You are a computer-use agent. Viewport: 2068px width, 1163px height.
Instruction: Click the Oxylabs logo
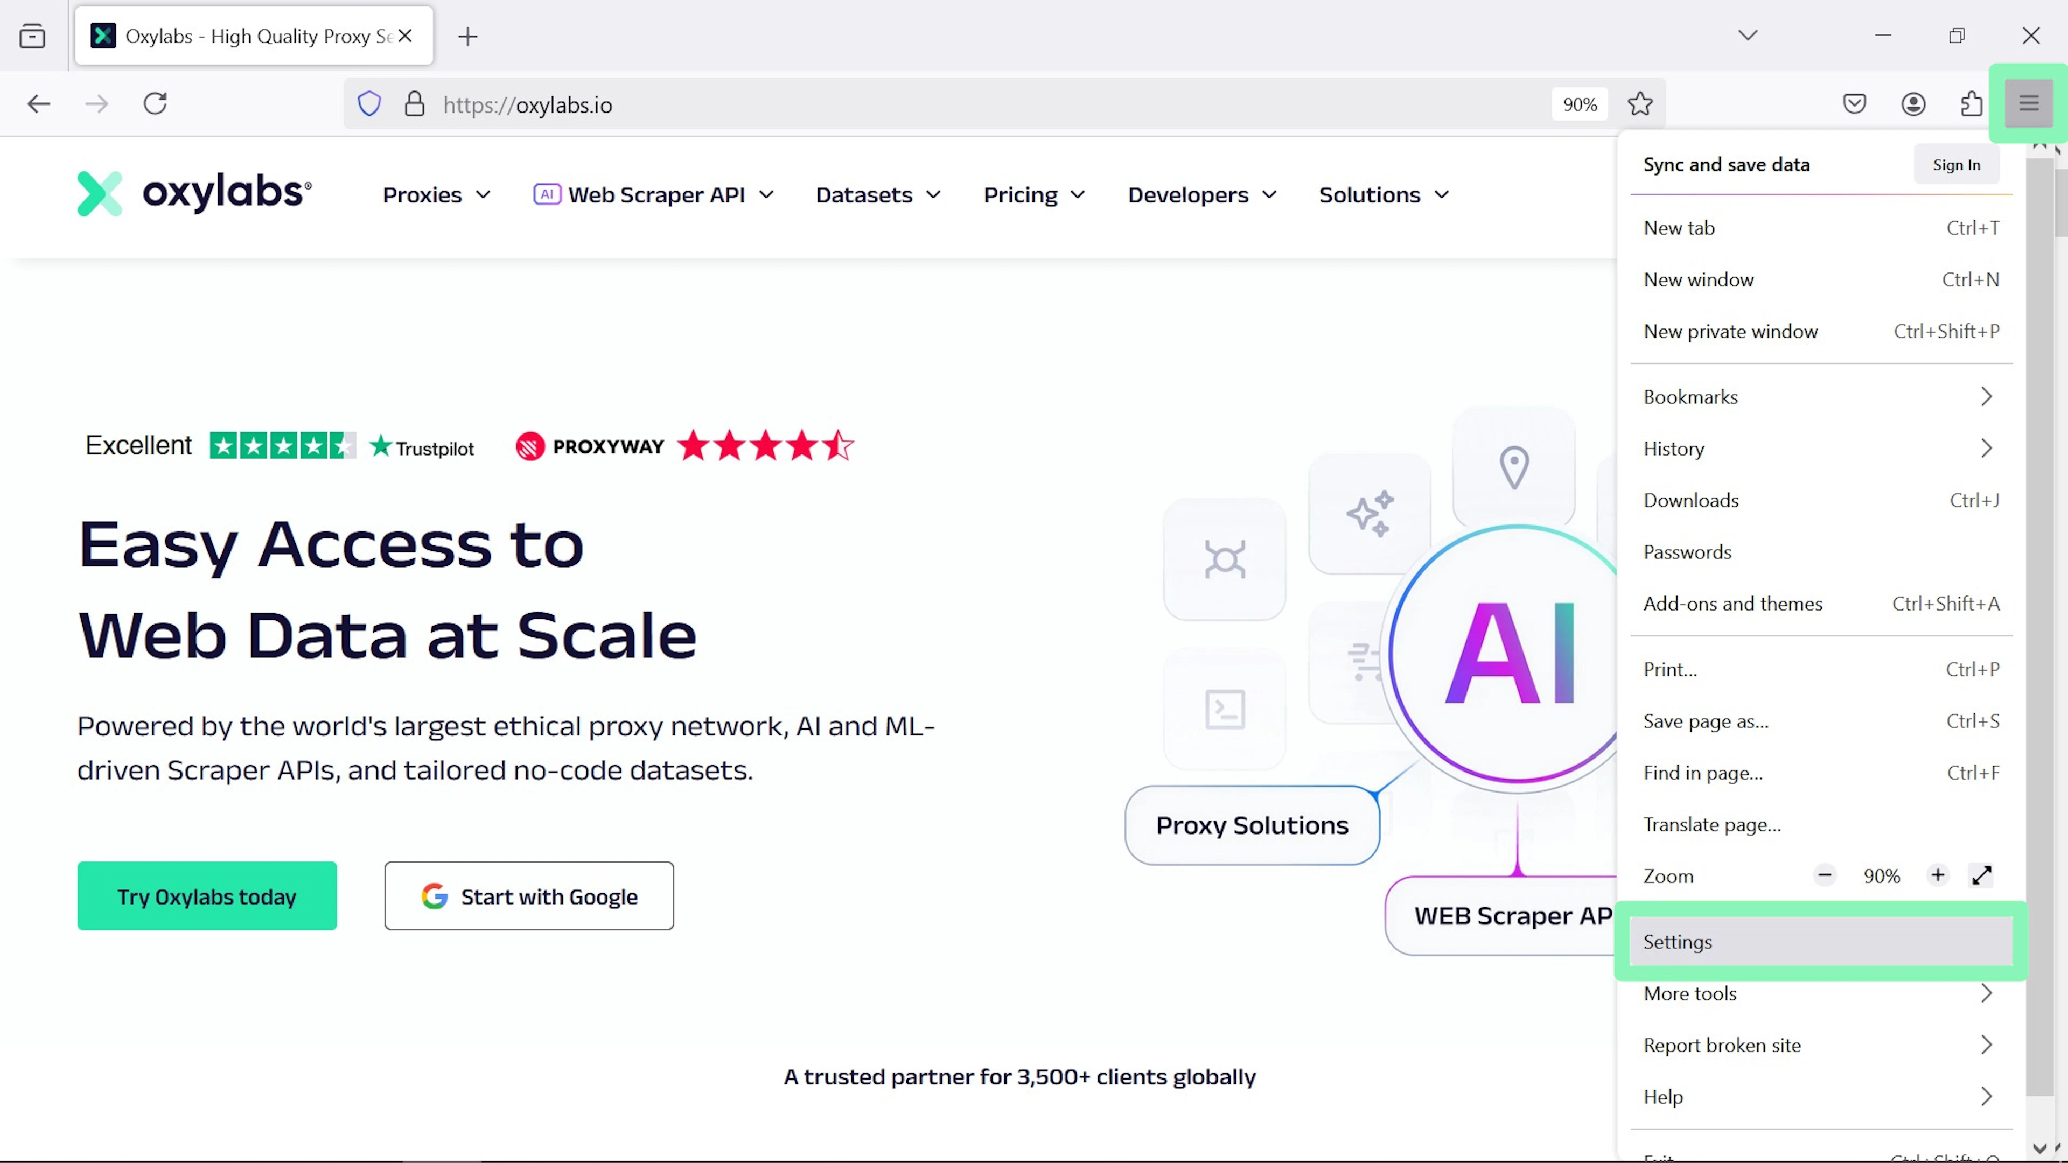(x=194, y=193)
